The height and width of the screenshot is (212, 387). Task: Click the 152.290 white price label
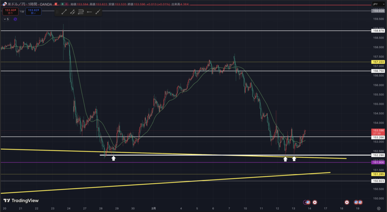tap(378, 155)
